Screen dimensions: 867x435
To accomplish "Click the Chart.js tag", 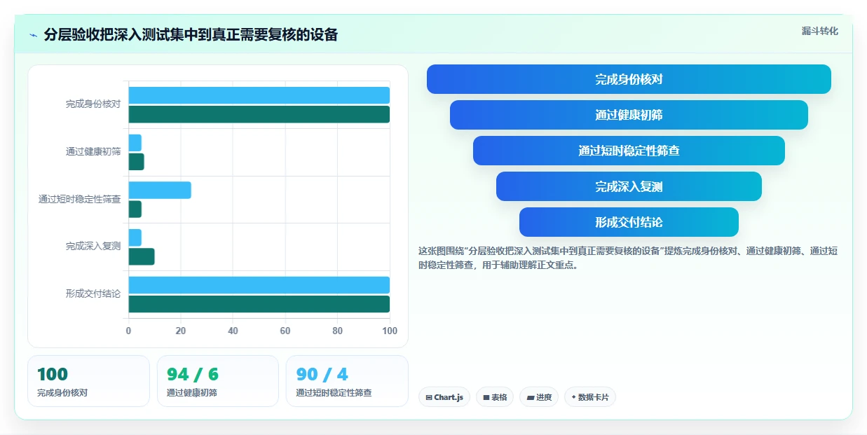I will tap(444, 397).
